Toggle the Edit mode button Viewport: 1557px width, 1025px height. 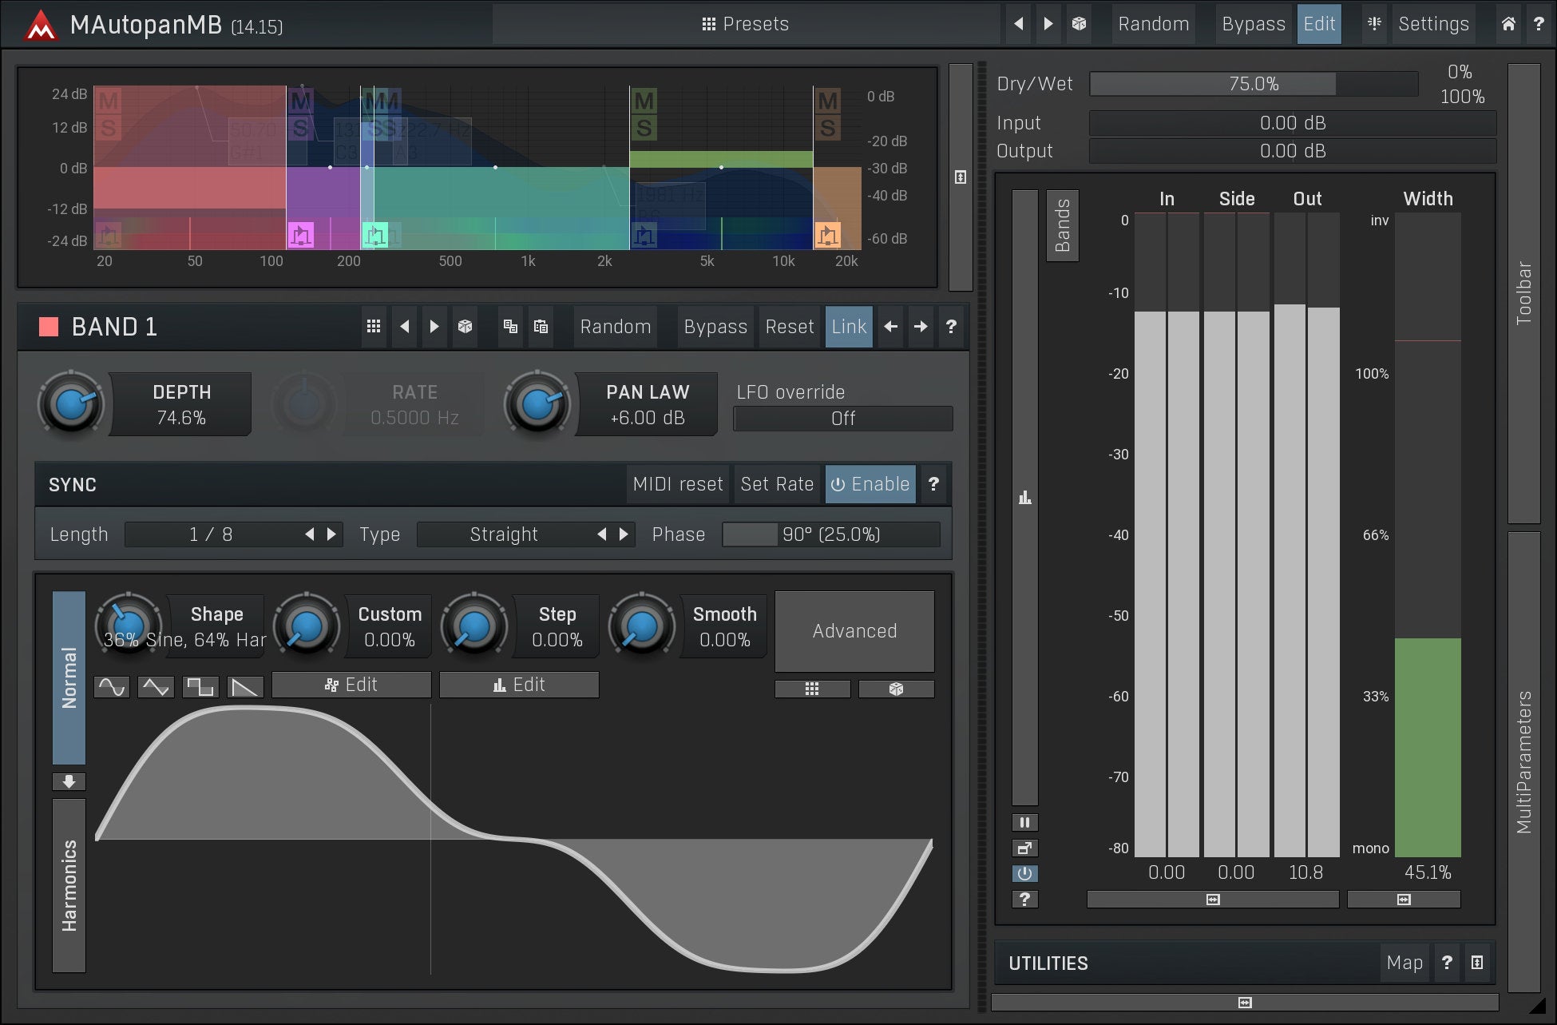coord(1318,24)
